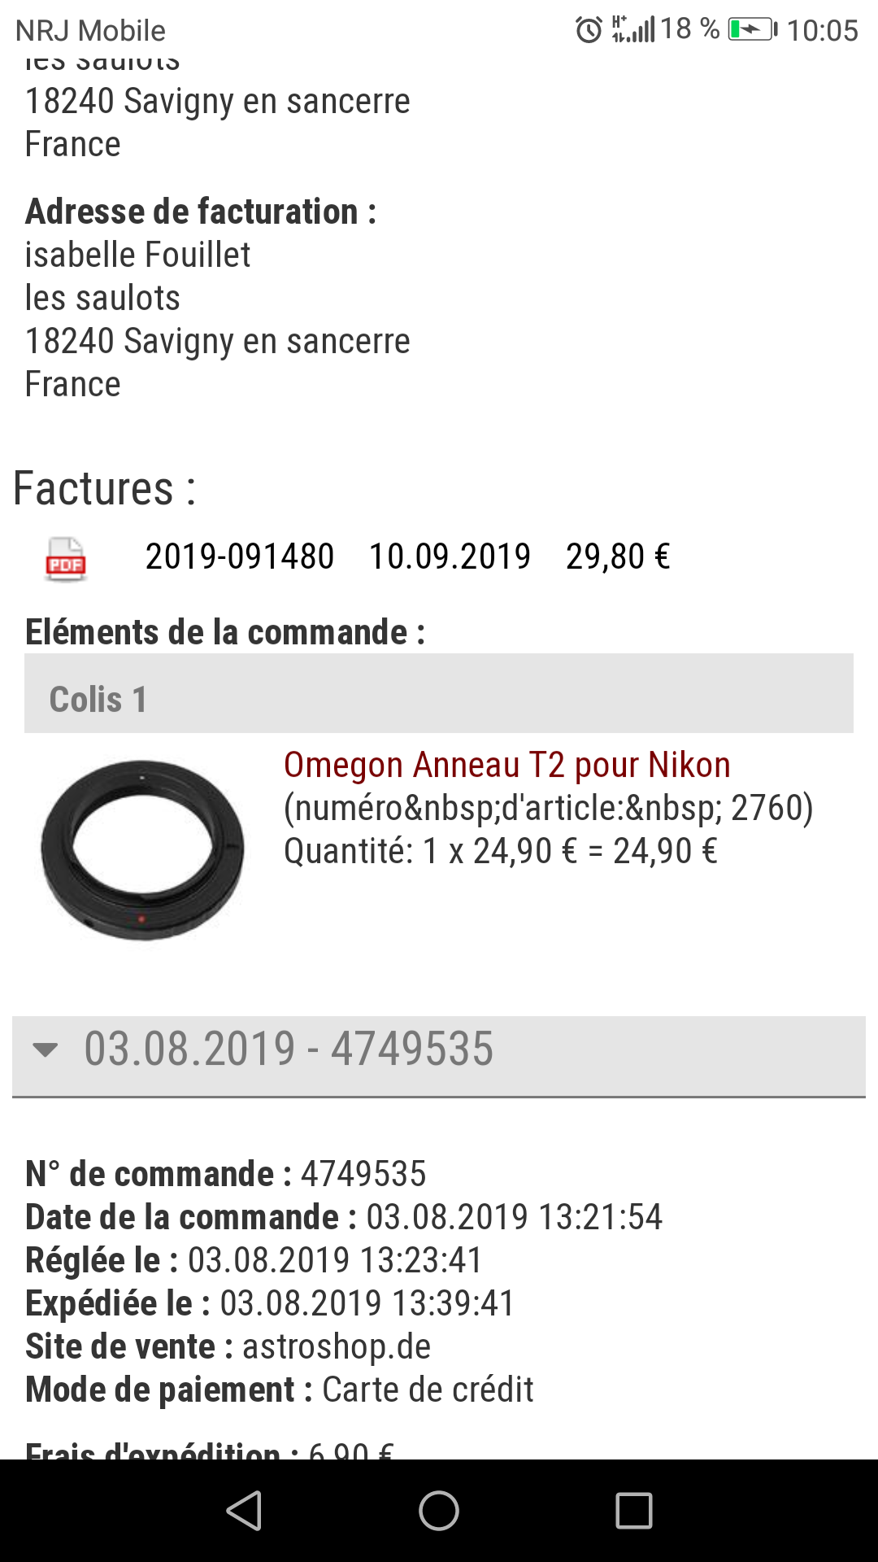This screenshot has width=878, height=1562.
Task: Open the recent apps square button
Action: point(633,1511)
